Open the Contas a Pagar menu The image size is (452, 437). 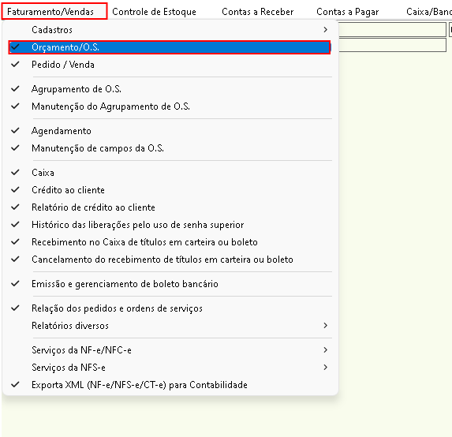point(348,12)
